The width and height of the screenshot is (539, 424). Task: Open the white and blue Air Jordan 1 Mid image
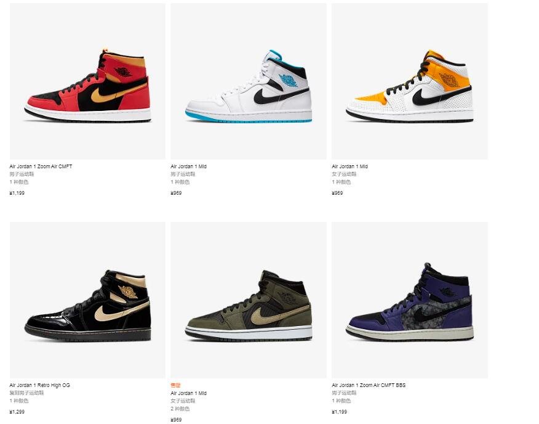point(249,81)
